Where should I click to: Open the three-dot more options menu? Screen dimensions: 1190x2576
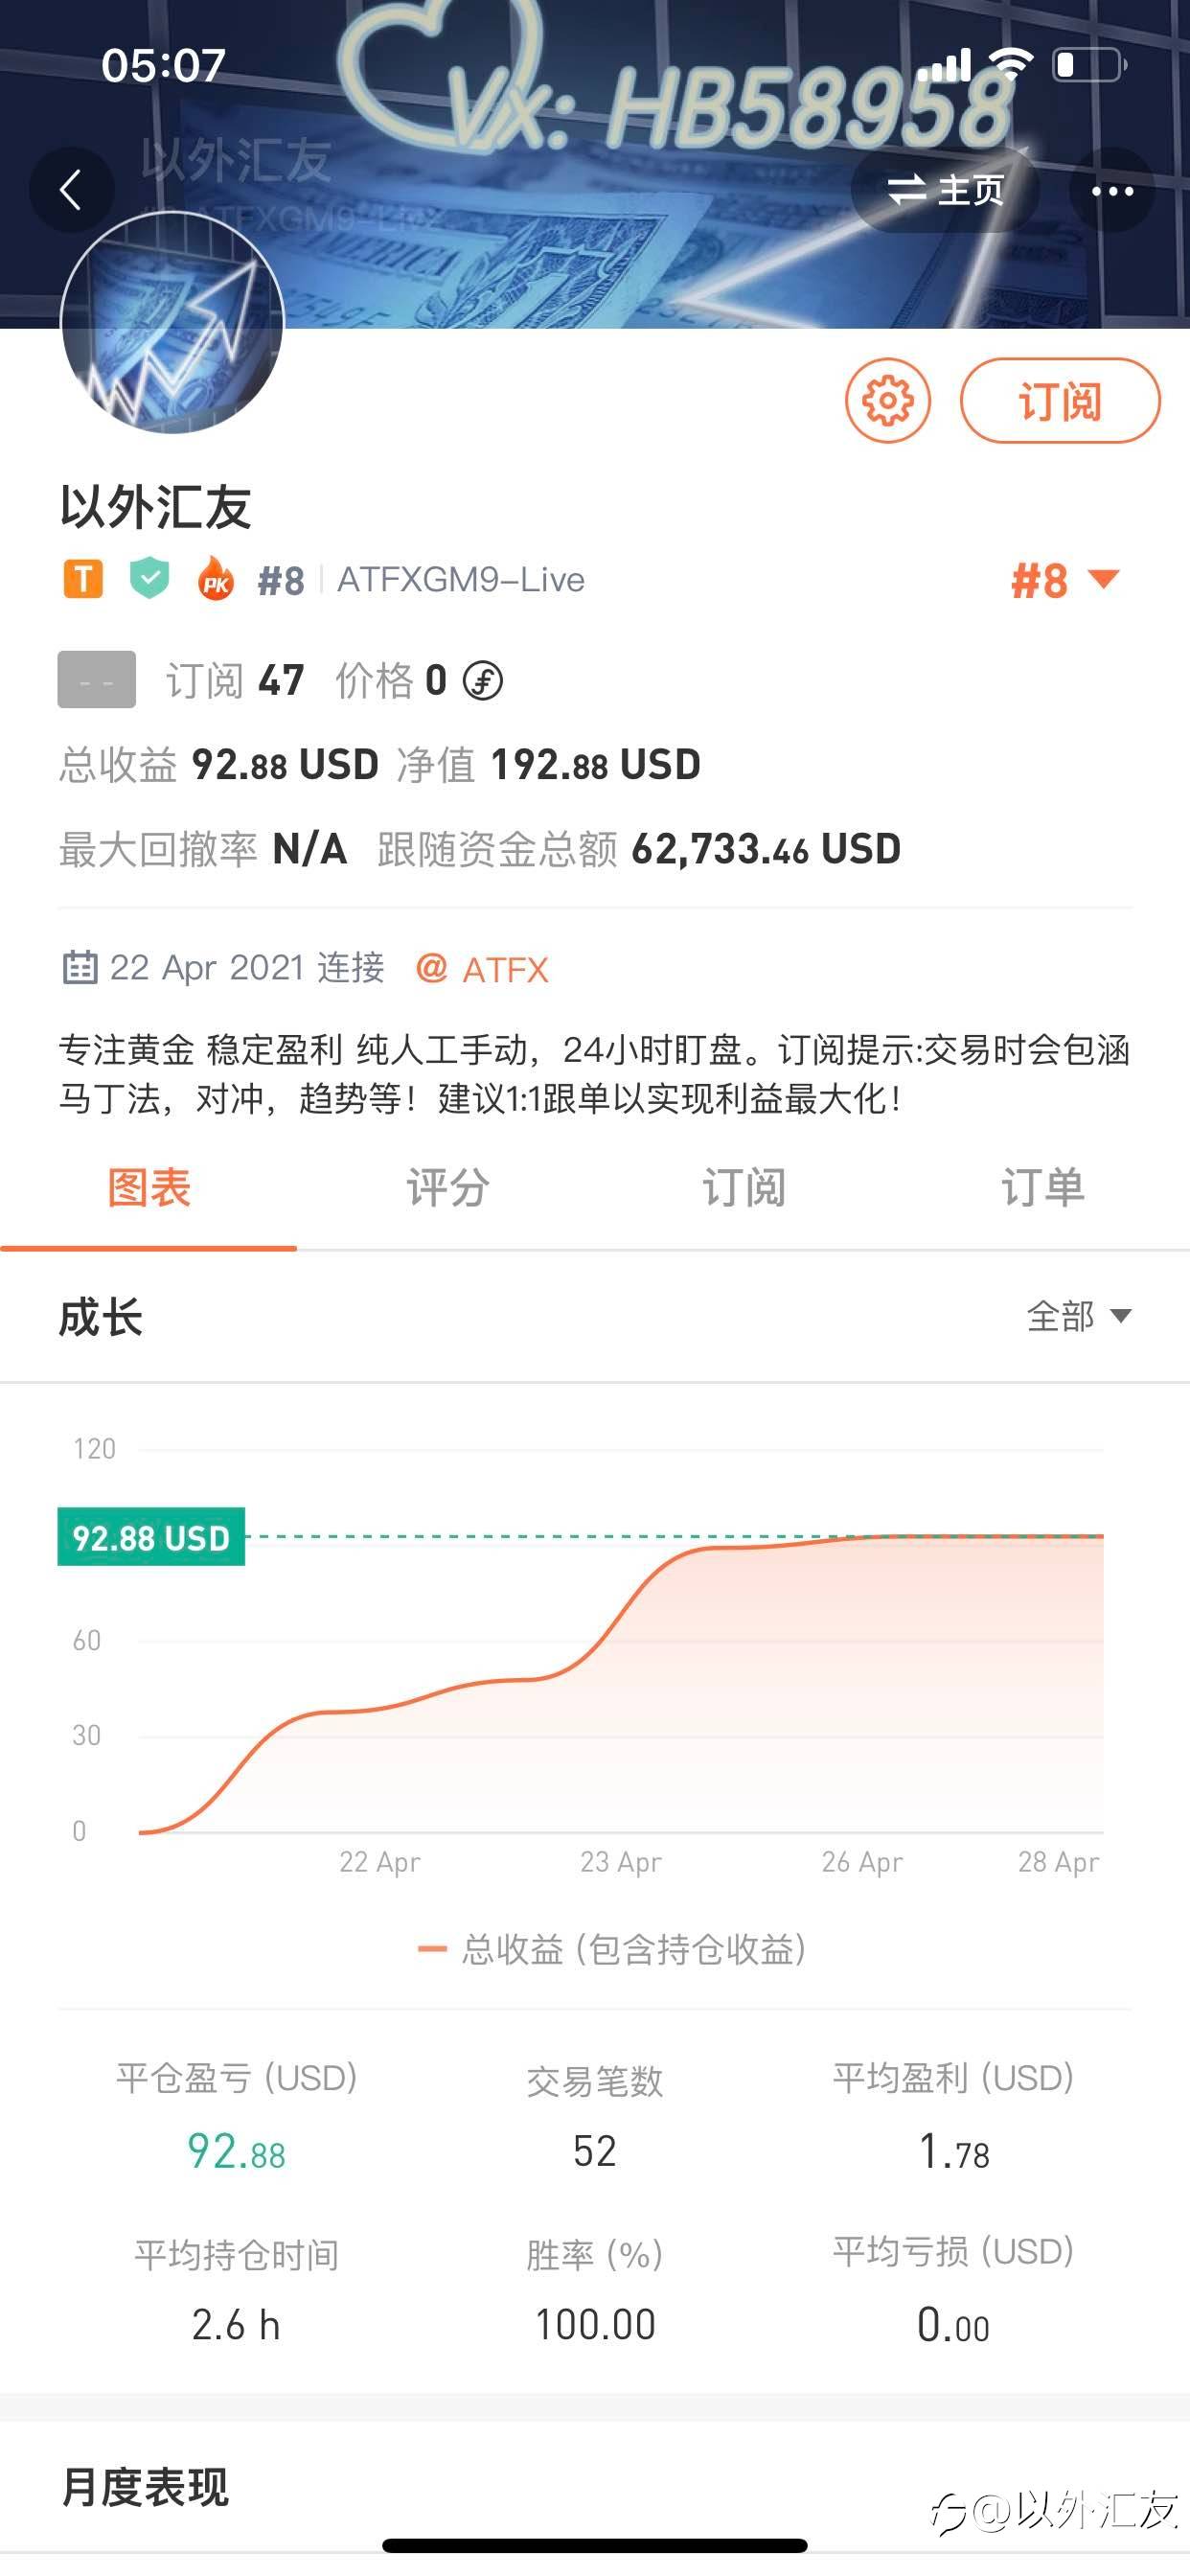1112,190
